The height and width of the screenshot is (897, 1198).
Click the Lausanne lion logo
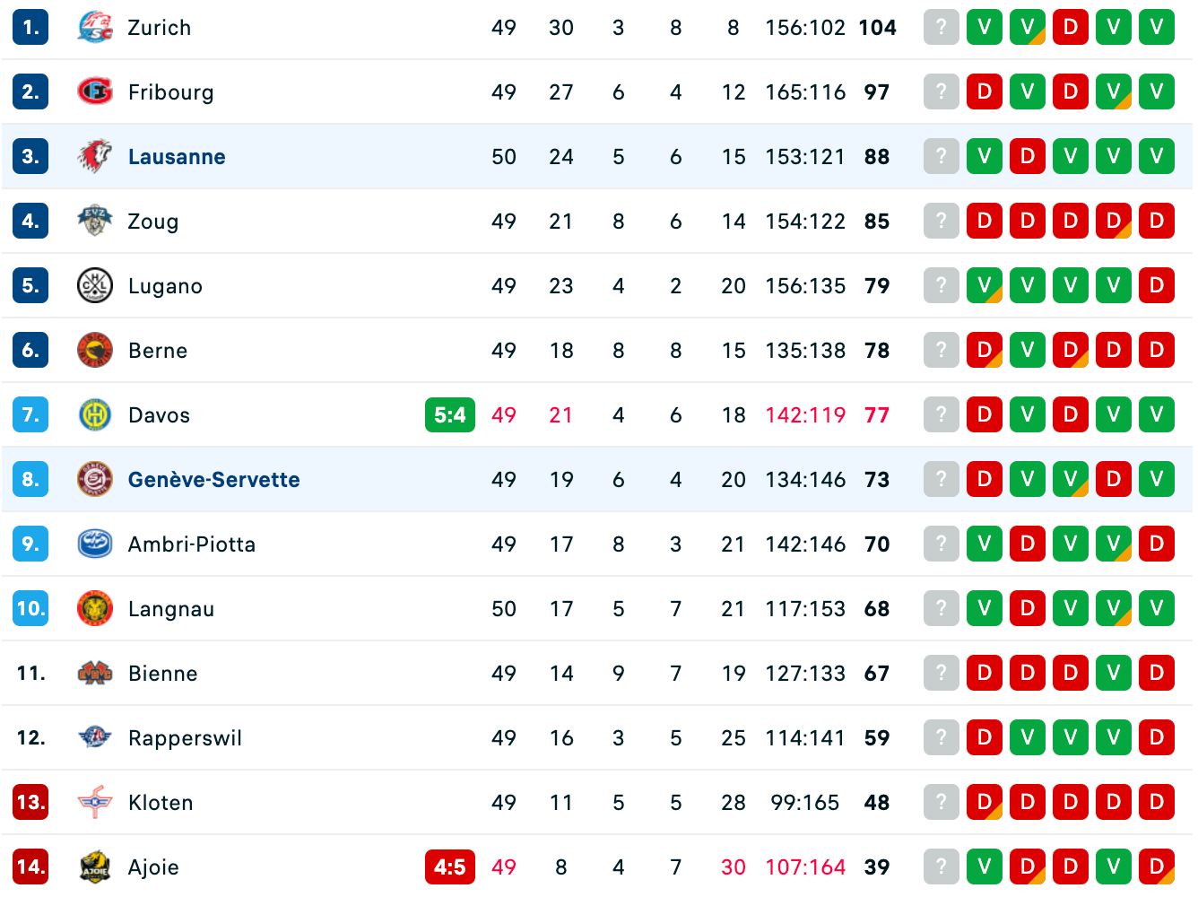pyautogui.click(x=94, y=157)
